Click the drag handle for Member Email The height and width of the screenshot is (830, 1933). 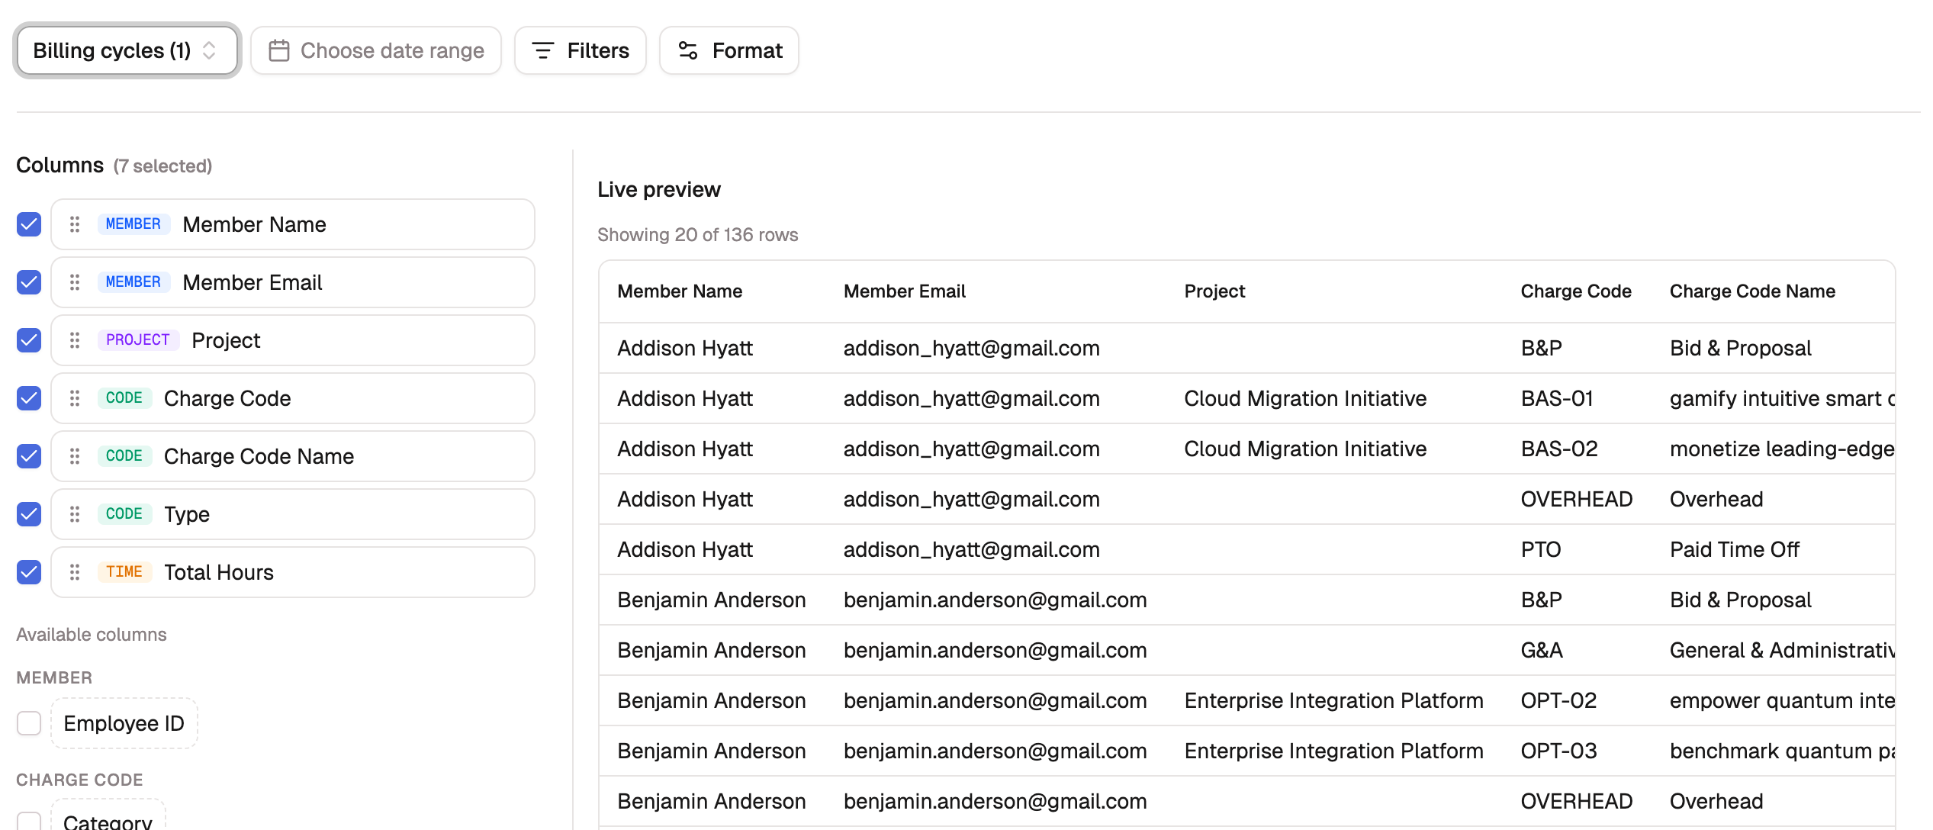pyautogui.click(x=75, y=282)
